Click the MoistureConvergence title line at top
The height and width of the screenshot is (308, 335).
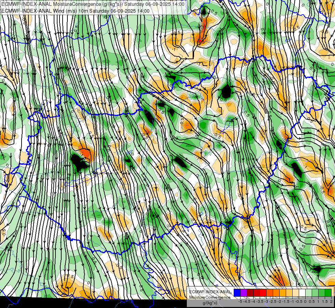click(93, 4)
